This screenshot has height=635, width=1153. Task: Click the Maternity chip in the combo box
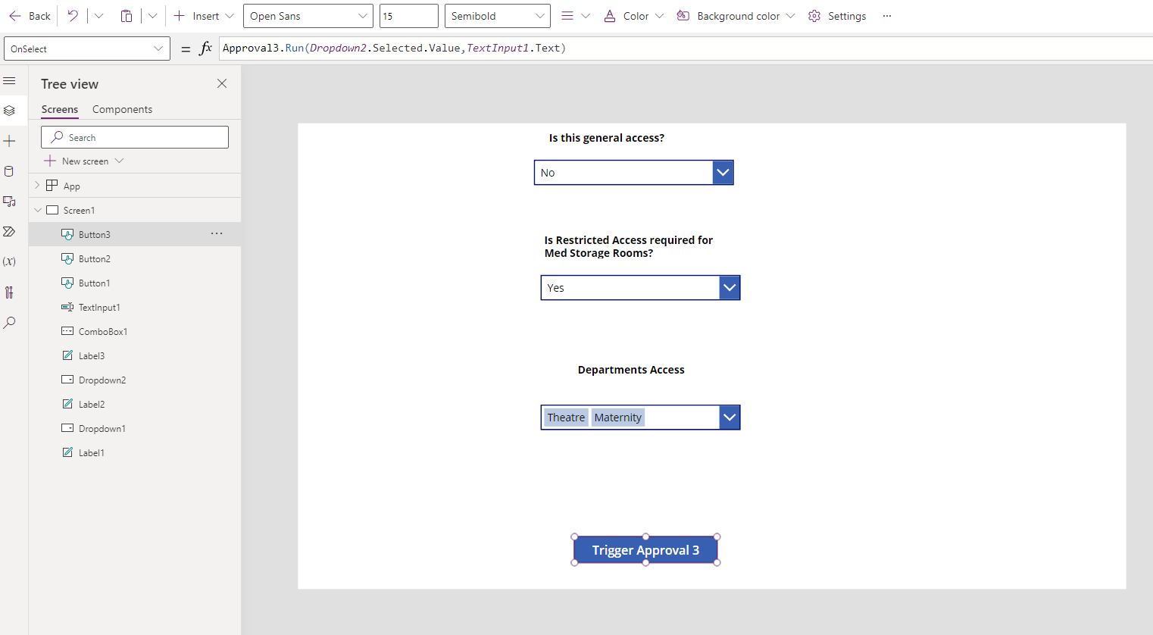pyautogui.click(x=617, y=418)
